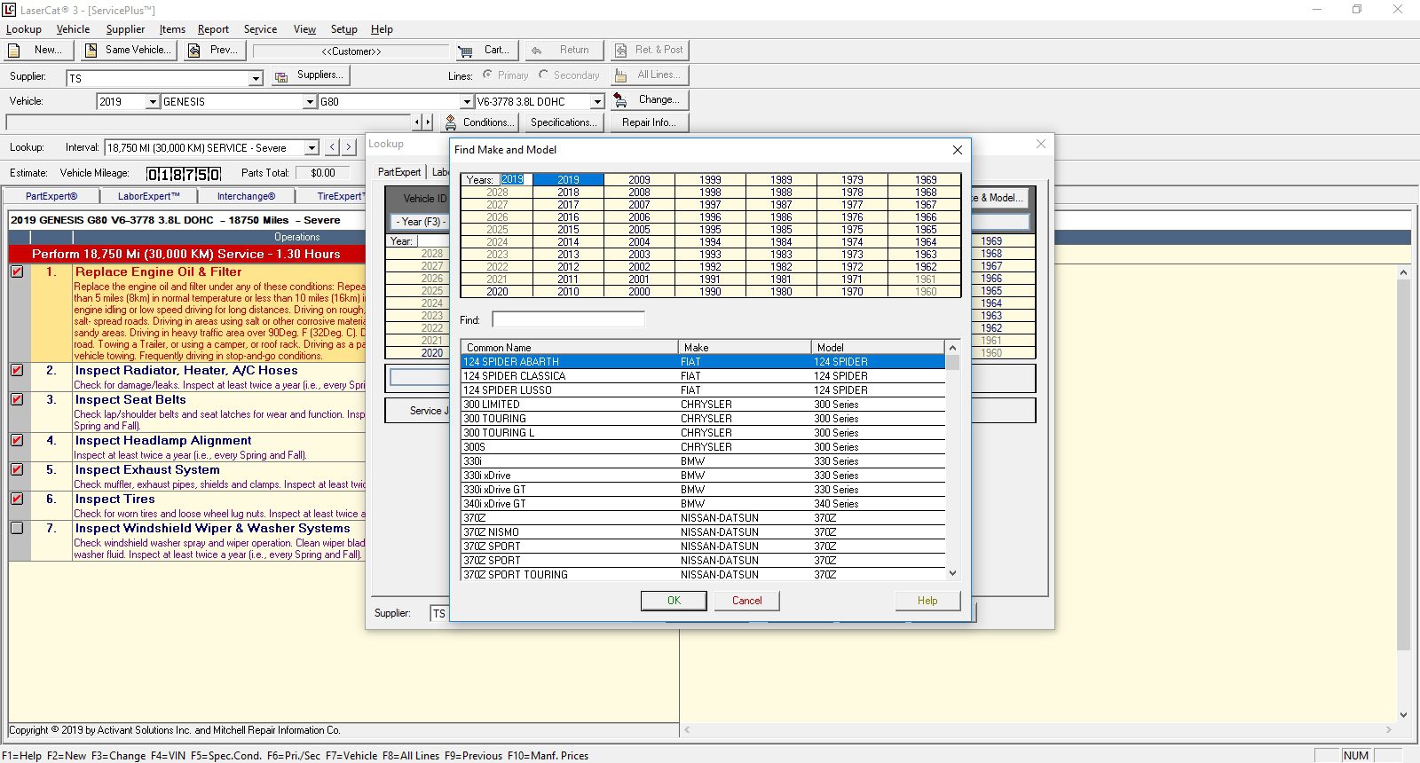This screenshot has width=1420, height=763.
Task: Click the Conditions icon button
Action: point(451,122)
